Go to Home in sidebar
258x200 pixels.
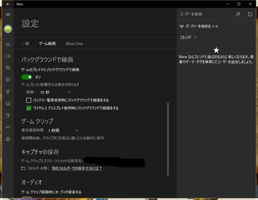click(8, 44)
